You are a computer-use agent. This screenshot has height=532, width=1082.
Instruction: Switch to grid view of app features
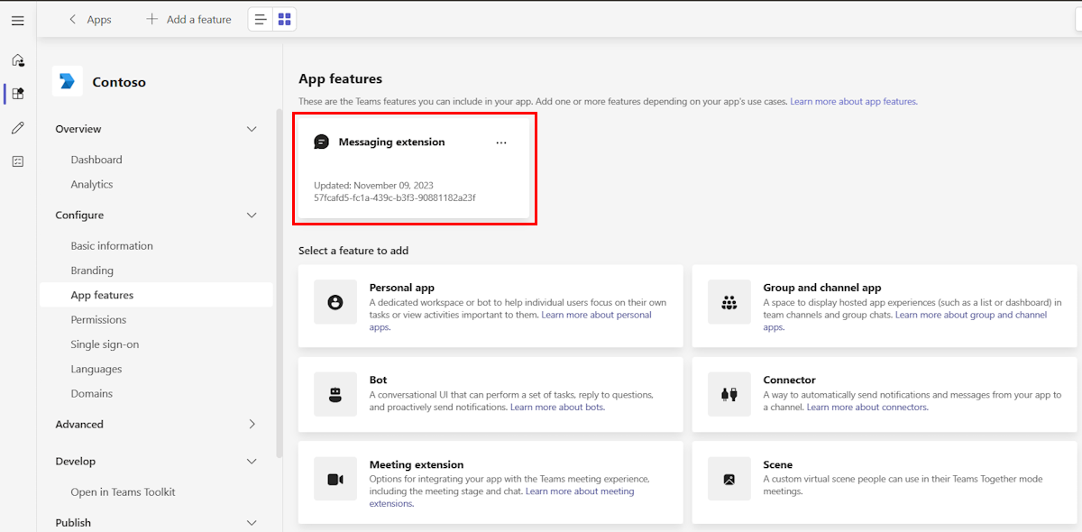284,19
